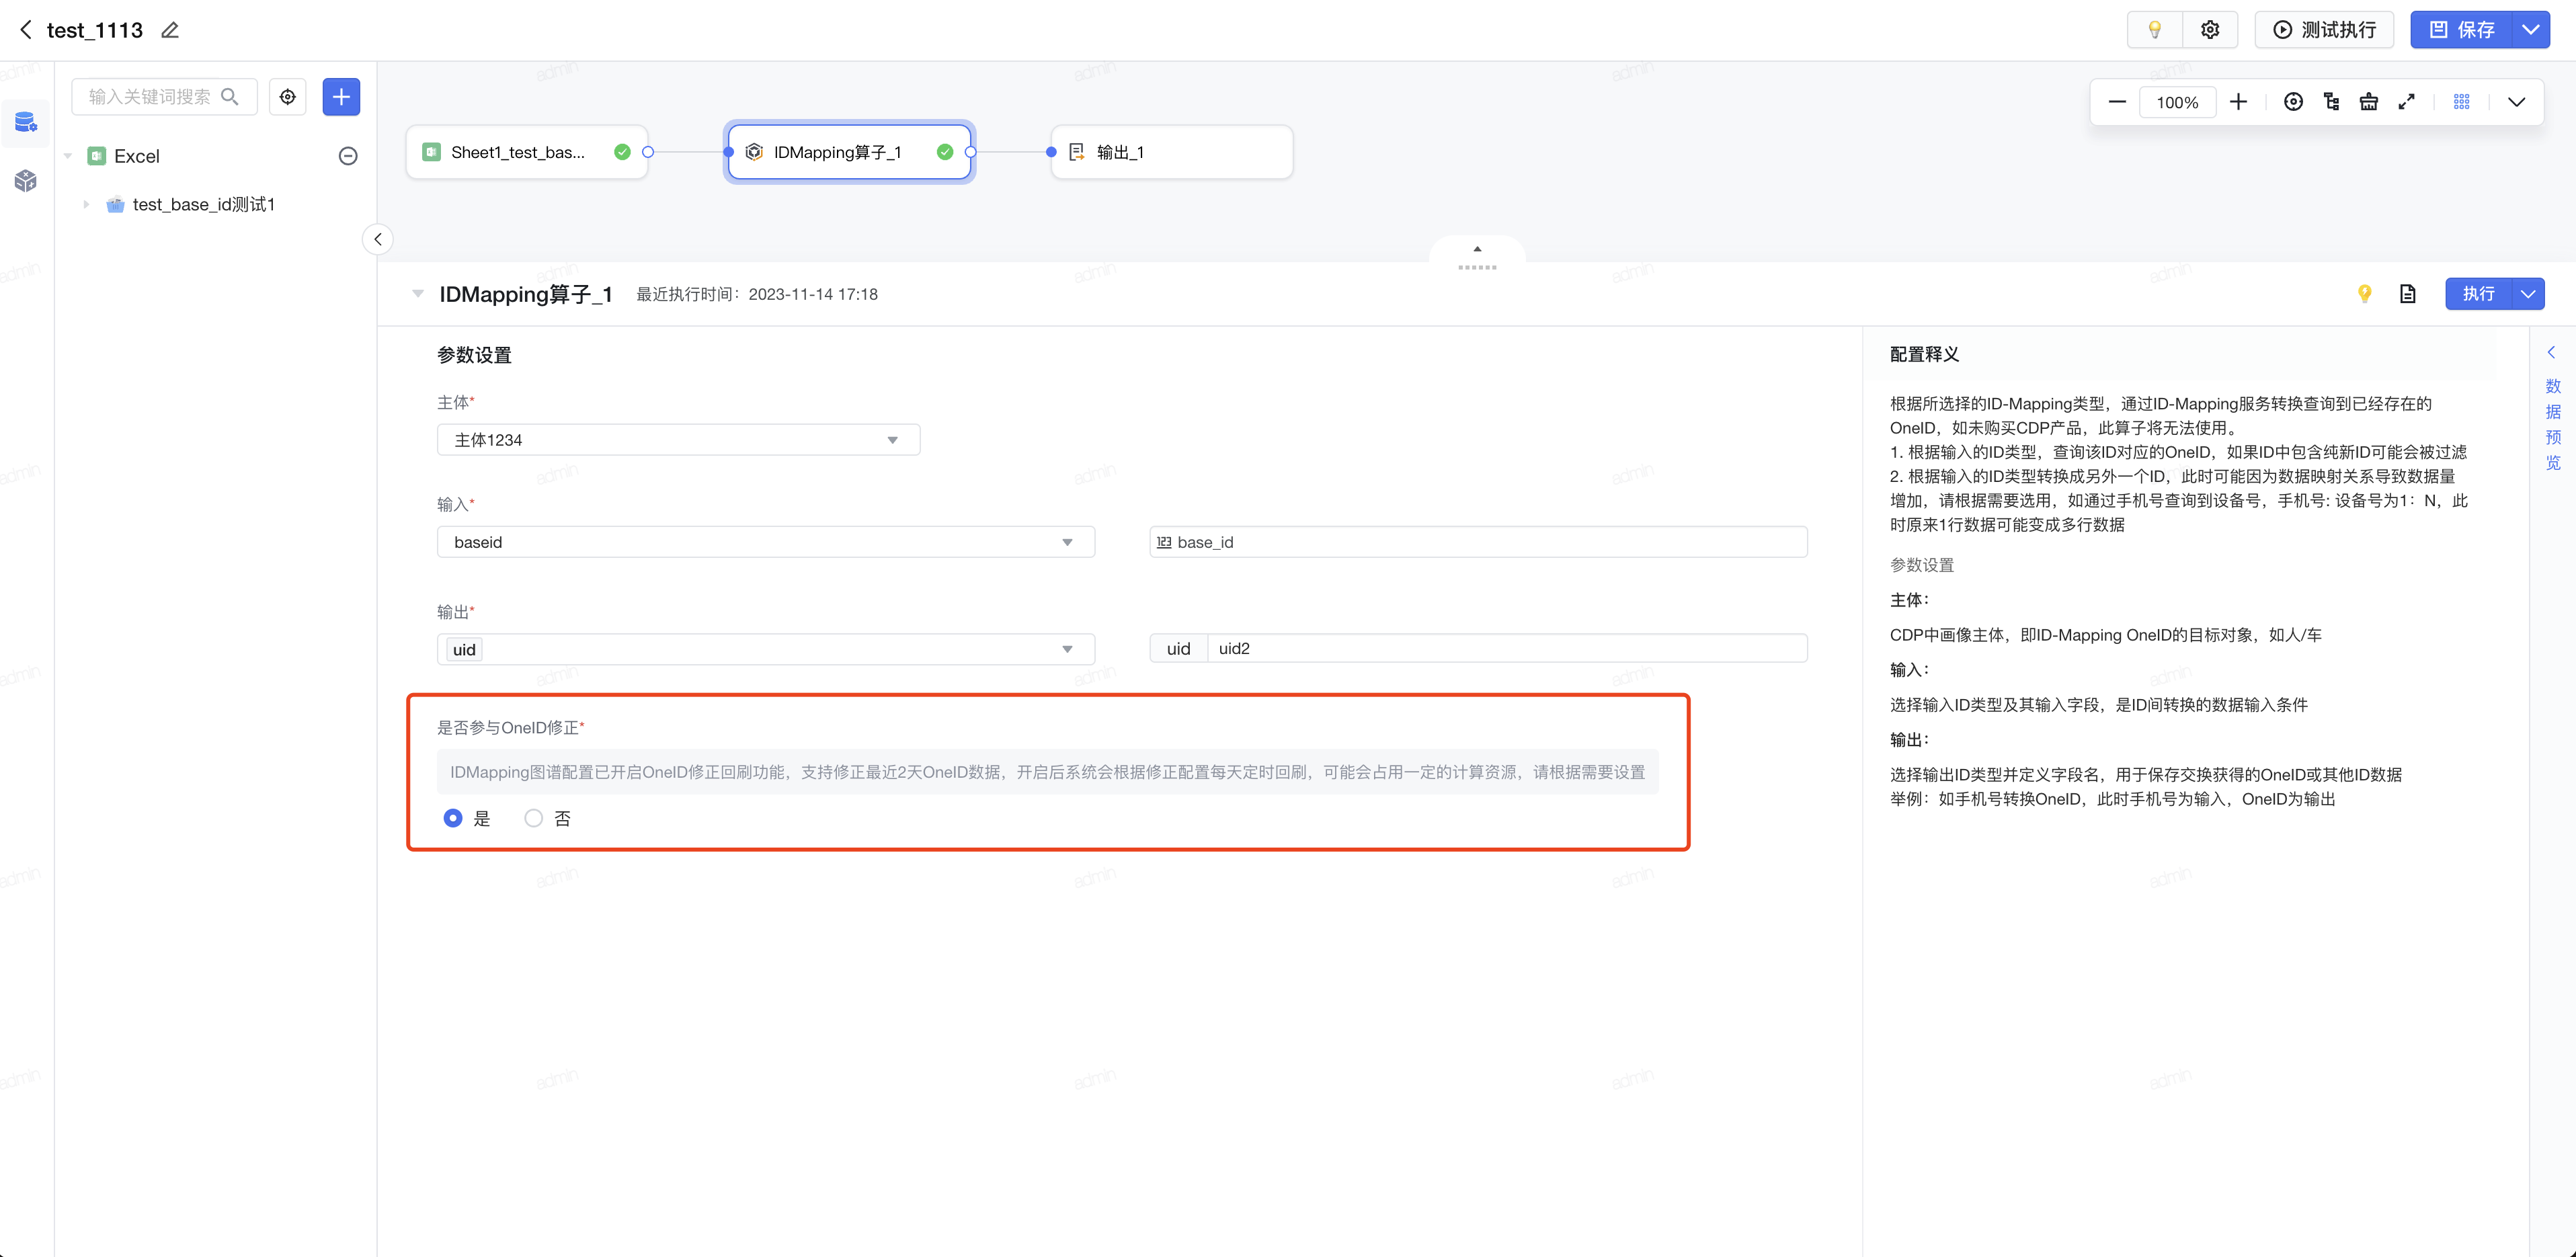The image size is (2576, 1257).
Task: Click the base_id input field
Action: [x=1478, y=542]
